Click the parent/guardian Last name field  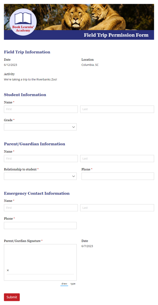click(117, 159)
